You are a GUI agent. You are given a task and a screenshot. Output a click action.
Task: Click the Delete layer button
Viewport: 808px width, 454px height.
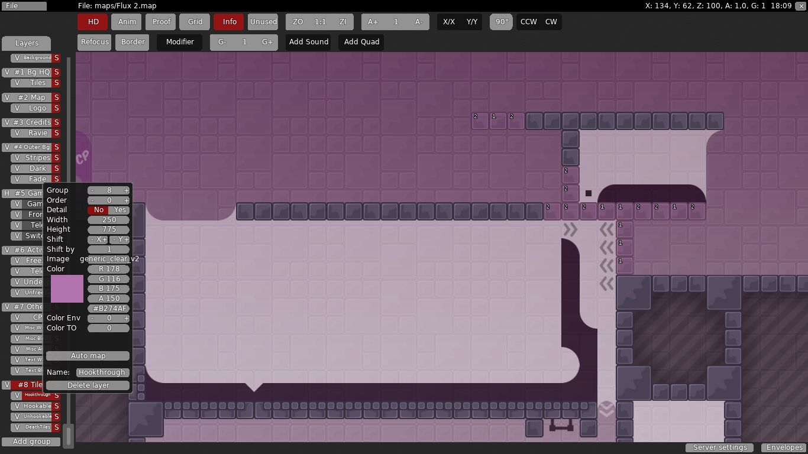coord(88,385)
